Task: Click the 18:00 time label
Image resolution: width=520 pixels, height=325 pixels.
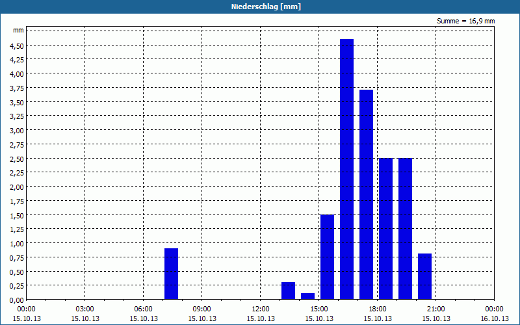Action: tap(378, 309)
